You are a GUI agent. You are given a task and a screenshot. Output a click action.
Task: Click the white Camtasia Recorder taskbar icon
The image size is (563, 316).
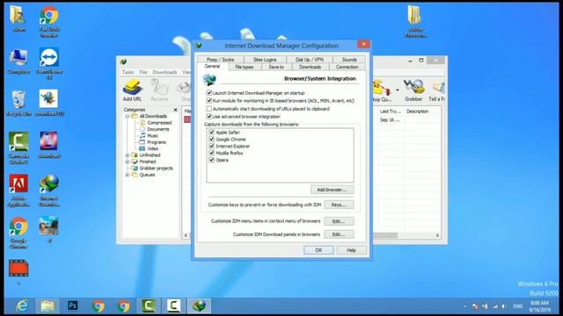173,305
